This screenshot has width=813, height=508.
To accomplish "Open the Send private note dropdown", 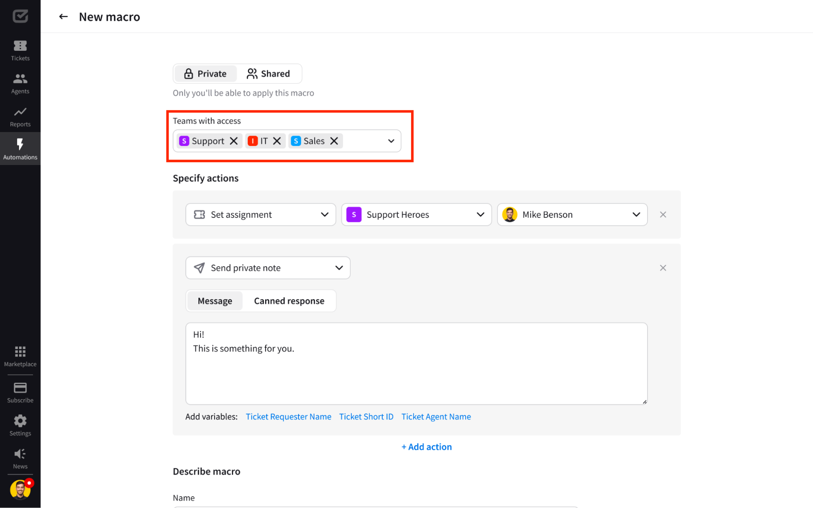I will pos(268,268).
